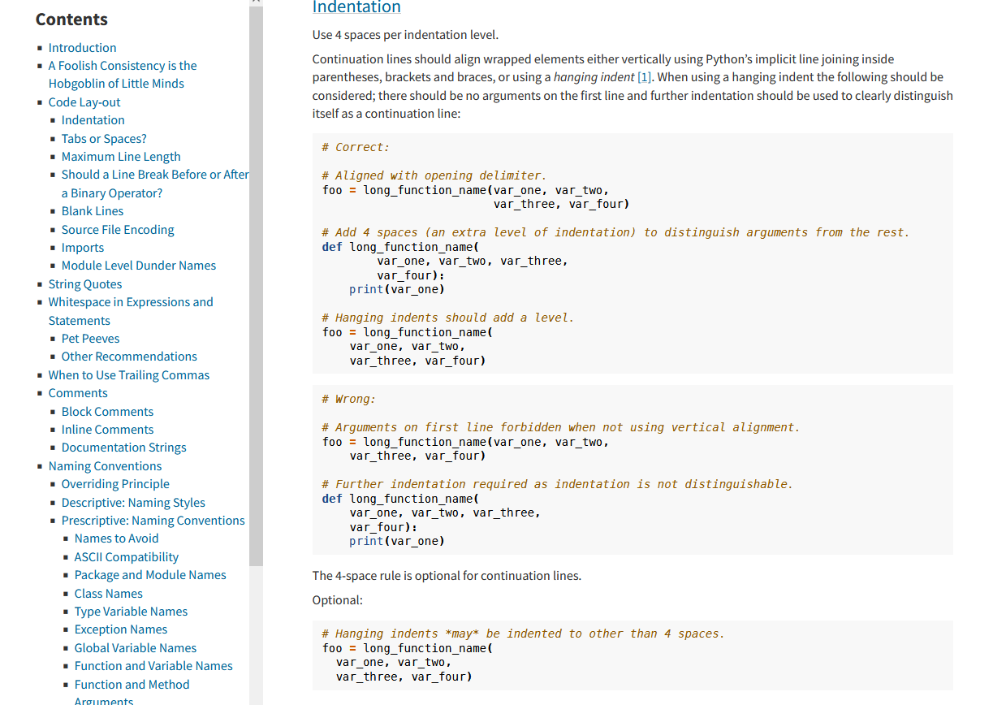Open Inline Comments link
1006x705 pixels.
pyautogui.click(x=107, y=430)
